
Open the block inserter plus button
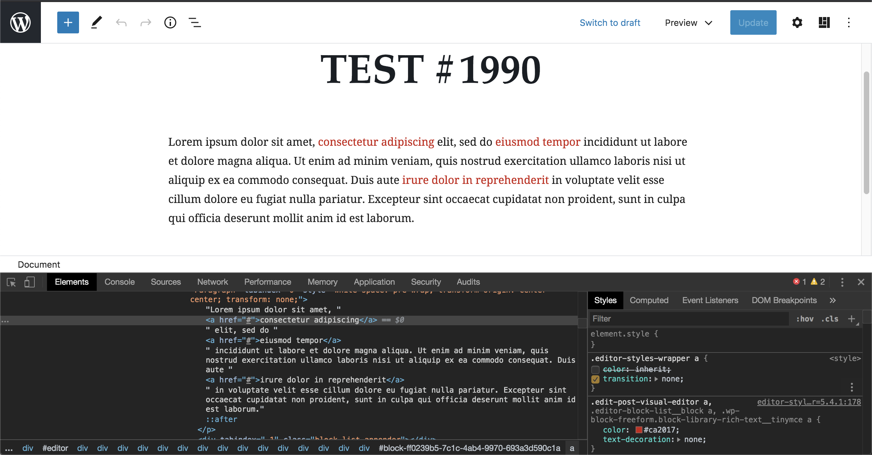click(68, 22)
